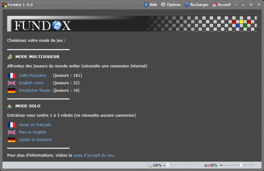Open the 100% zoom dropdown arrow

[x=164, y=165]
